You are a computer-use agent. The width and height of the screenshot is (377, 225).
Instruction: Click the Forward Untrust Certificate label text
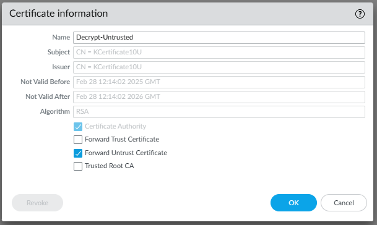(126, 153)
